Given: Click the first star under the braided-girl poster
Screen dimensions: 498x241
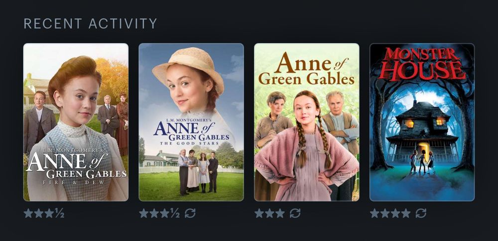Looking at the screenshot, I should pyautogui.click(x=259, y=213).
